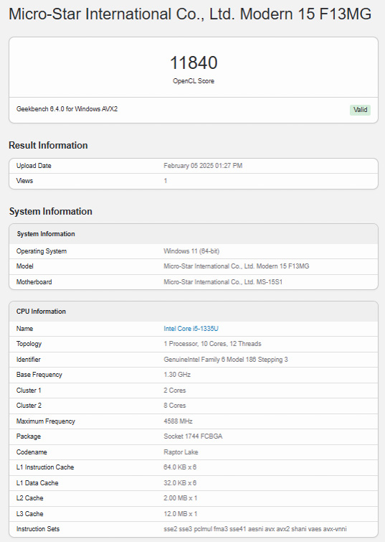Click the Topology row value
The height and width of the screenshot is (542, 385).
pos(212,344)
